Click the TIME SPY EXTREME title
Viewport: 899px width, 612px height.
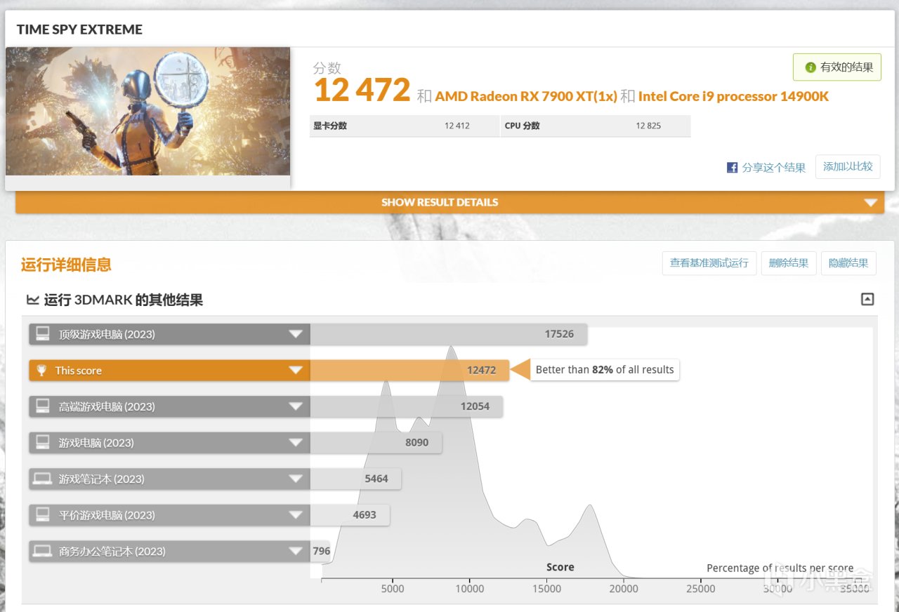(79, 29)
